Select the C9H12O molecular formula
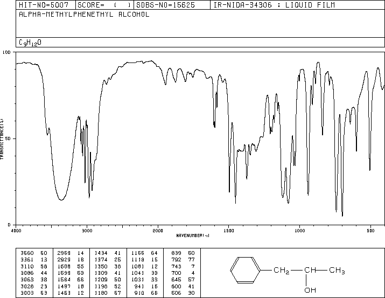Image resolution: width=385 pixels, height=298 pixels. coord(30,43)
